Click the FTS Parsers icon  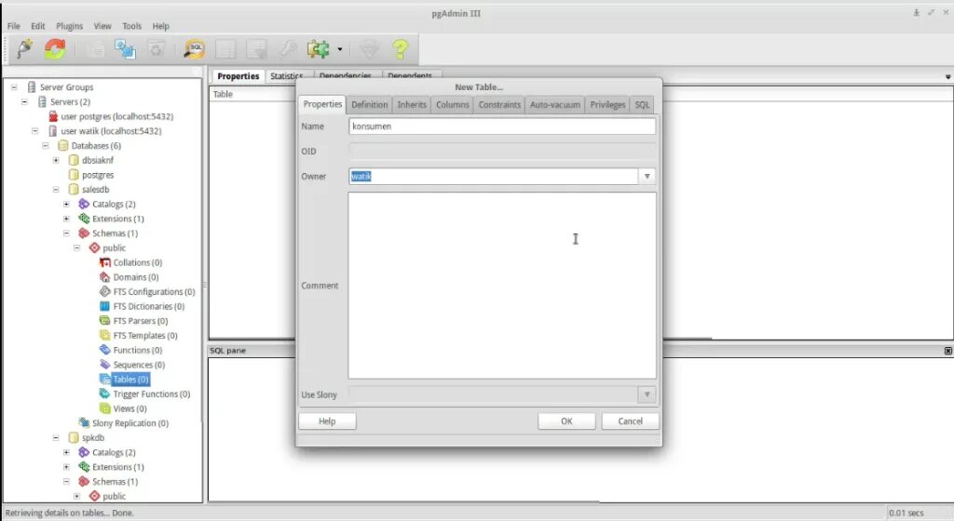pyautogui.click(x=104, y=321)
